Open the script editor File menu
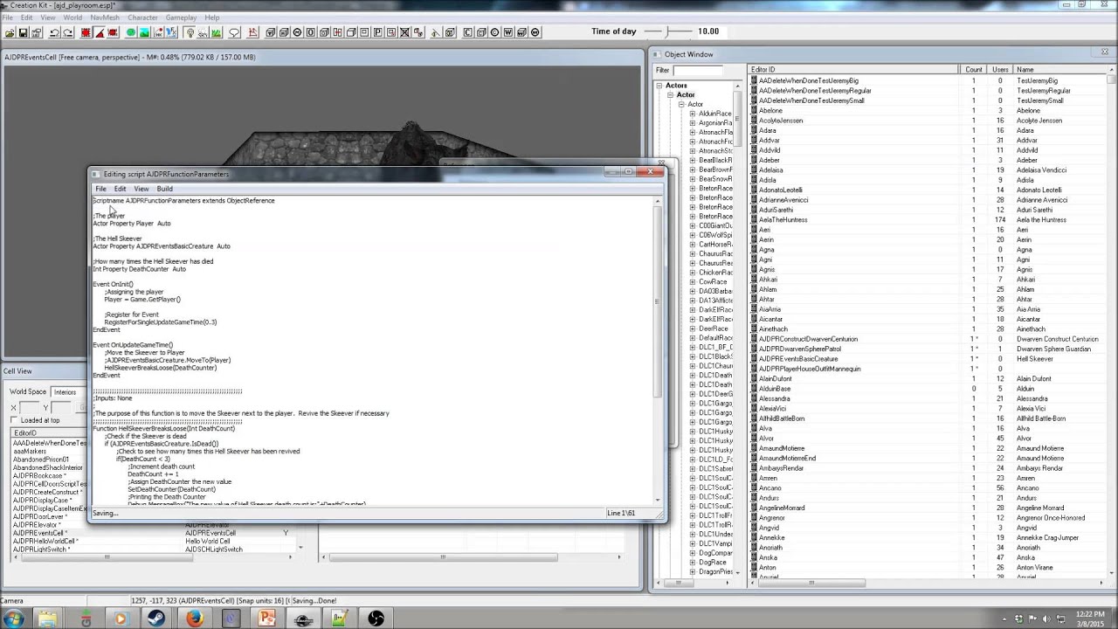The width and height of the screenshot is (1118, 629). [100, 189]
